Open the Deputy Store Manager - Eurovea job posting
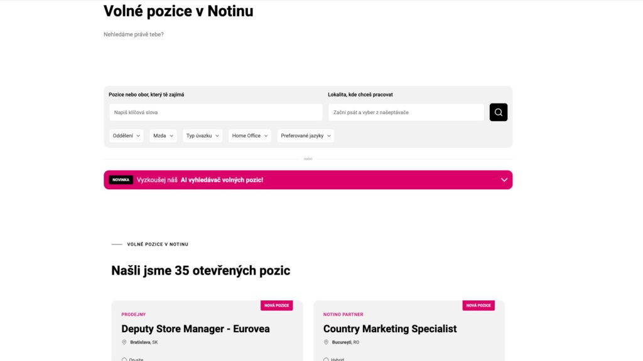 click(x=195, y=328)
